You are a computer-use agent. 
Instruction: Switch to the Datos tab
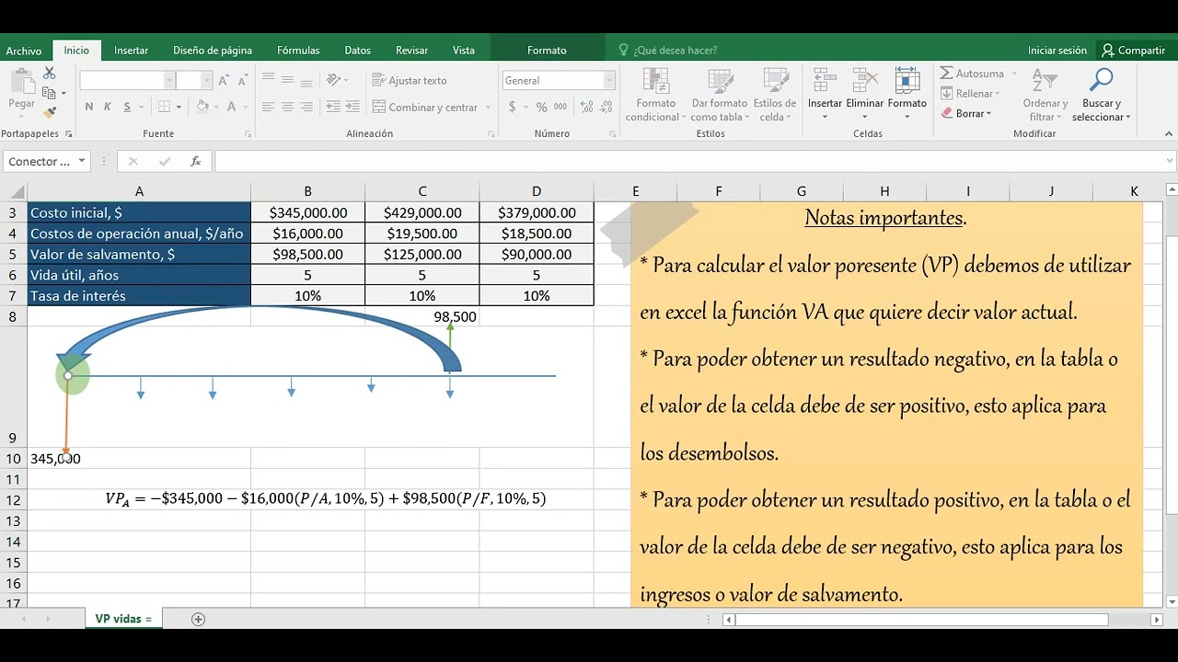[358, 51]
